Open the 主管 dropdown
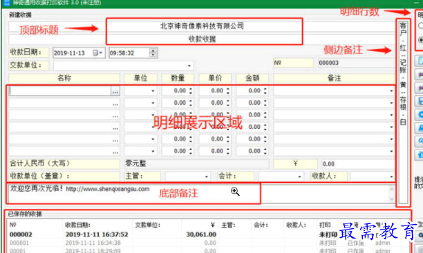Viewport: 423px width, 253px height. (x=207, y=176)
